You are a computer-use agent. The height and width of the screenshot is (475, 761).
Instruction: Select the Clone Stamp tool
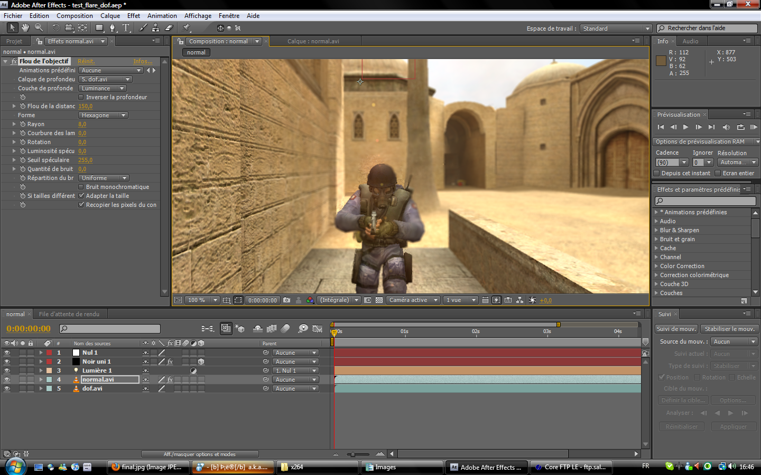[x=156, y=28]
